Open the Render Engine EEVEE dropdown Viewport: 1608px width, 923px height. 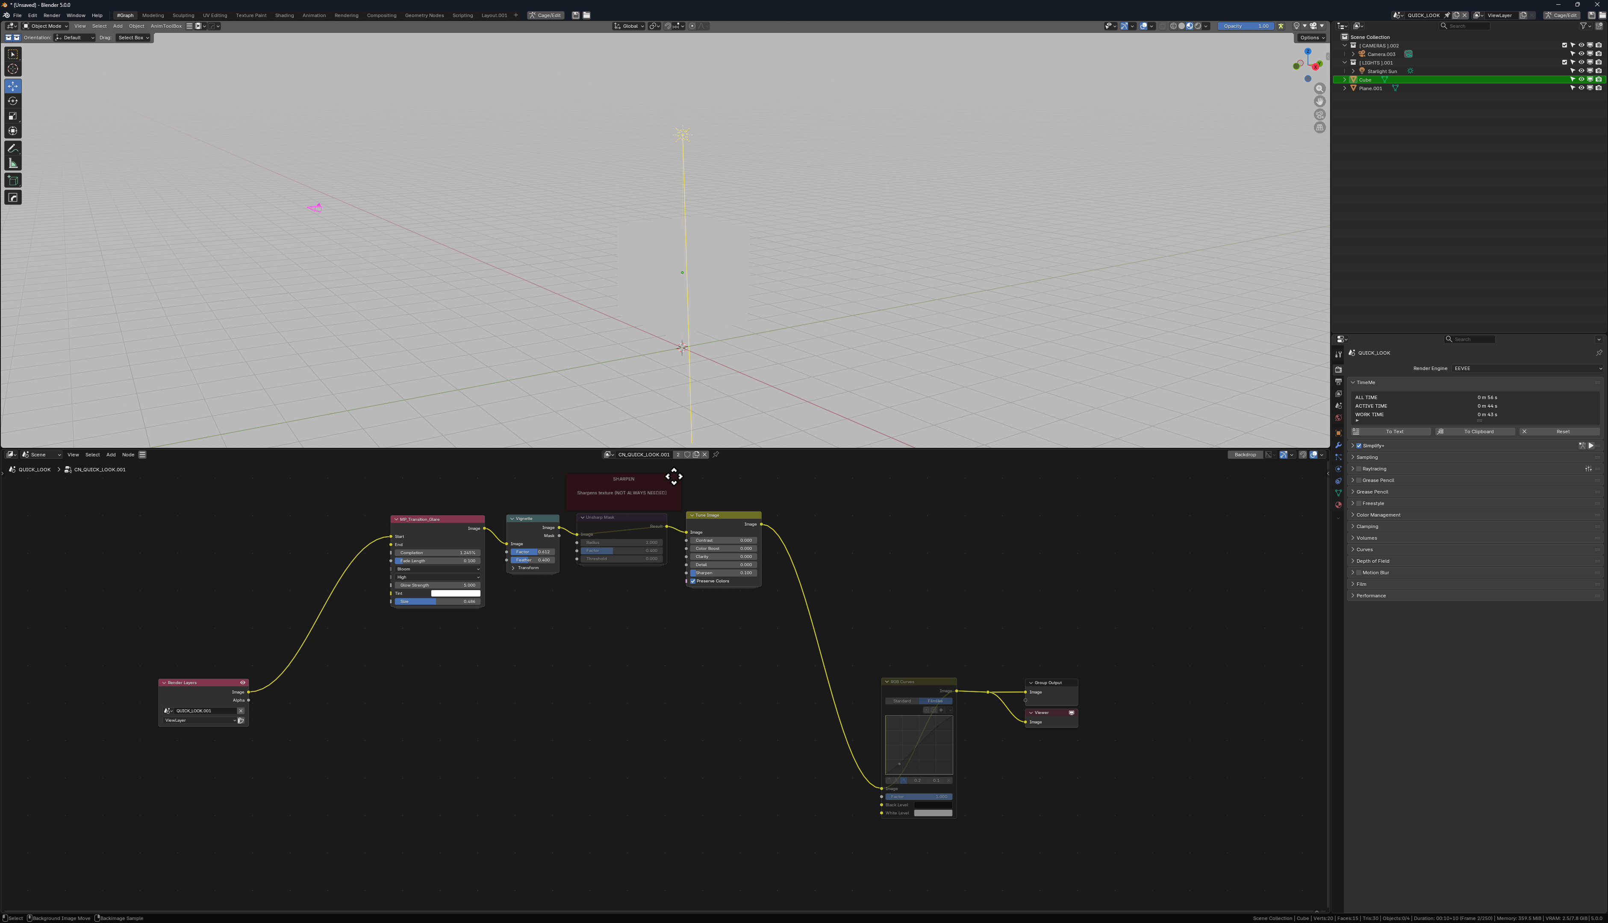(x=1528, y=368)
